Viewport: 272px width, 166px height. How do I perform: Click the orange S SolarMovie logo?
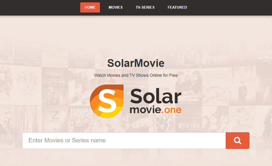pos(107,101)
